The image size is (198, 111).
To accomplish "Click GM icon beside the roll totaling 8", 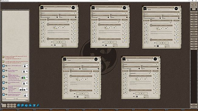I will [x=4, y=66].
